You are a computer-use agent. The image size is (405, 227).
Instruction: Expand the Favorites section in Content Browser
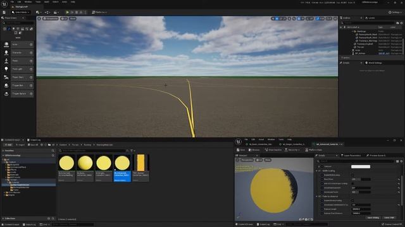click(x=3, y=151)
